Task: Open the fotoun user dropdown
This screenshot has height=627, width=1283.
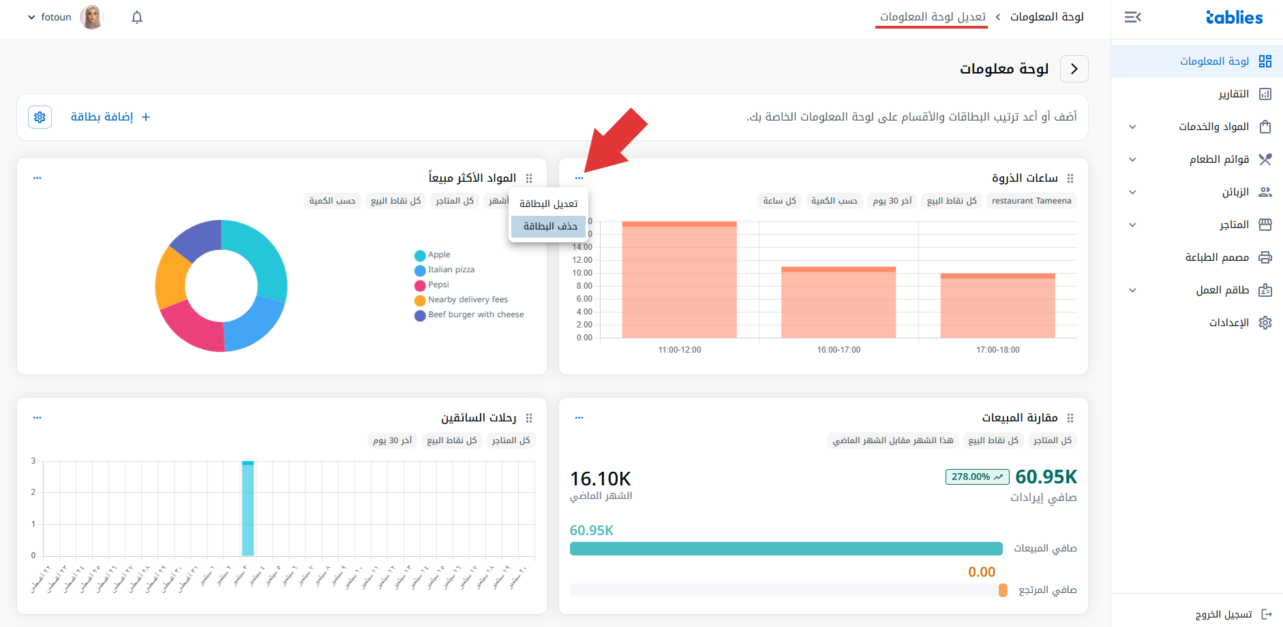Action: click(49, 17)
